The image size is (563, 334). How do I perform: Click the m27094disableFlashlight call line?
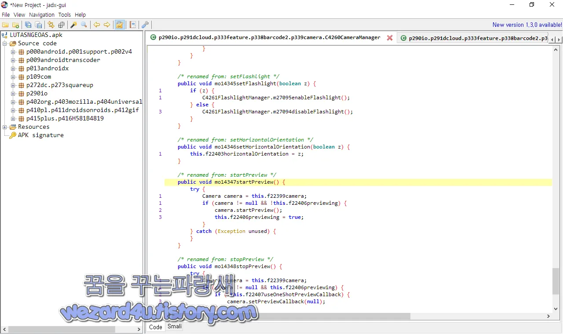tap(278, 112)
